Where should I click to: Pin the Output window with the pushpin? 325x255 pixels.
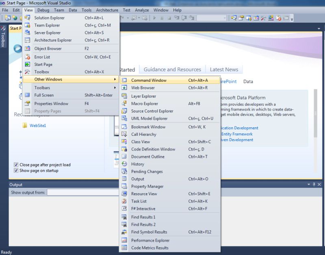[x=314, y=184]
